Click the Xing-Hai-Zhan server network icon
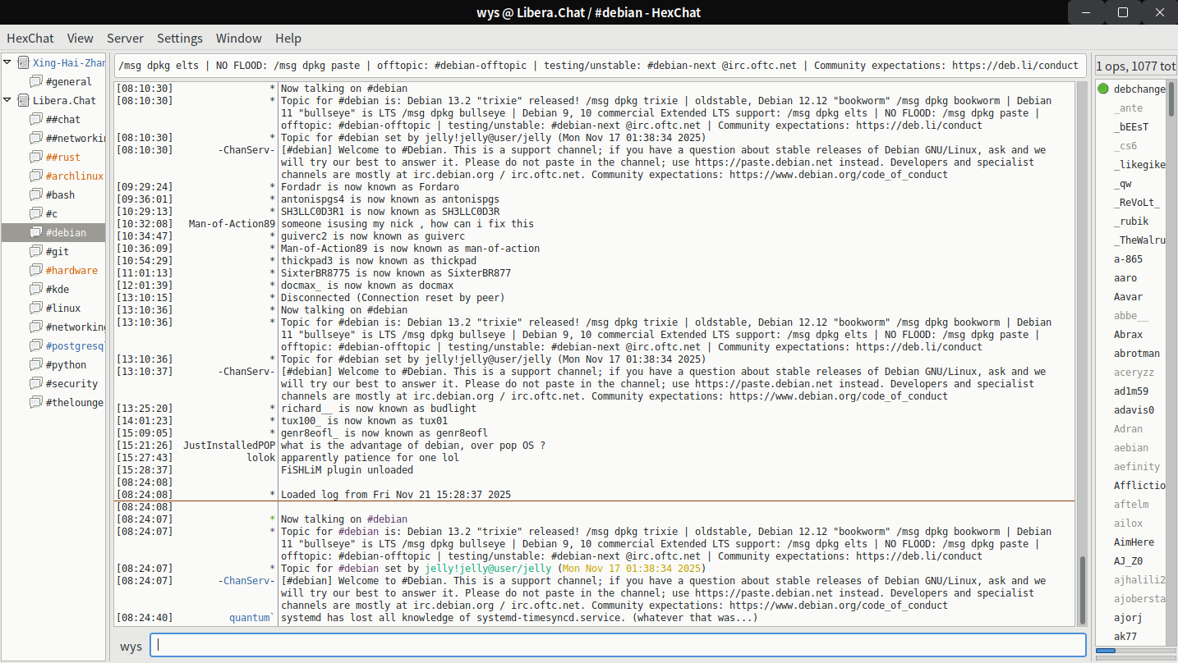Image resolution: width=1178 pixels, height=663 pixels. (23, 62)
